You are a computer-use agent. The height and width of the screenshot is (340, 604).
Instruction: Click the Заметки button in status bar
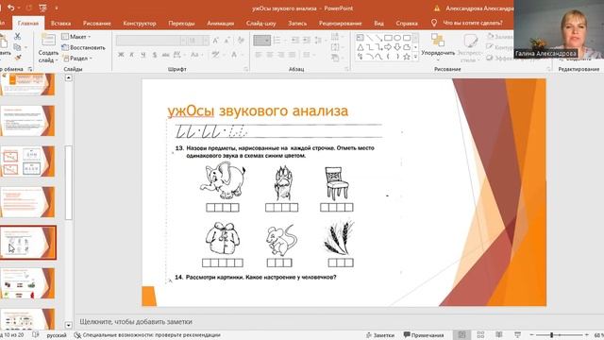coord(380,335)
